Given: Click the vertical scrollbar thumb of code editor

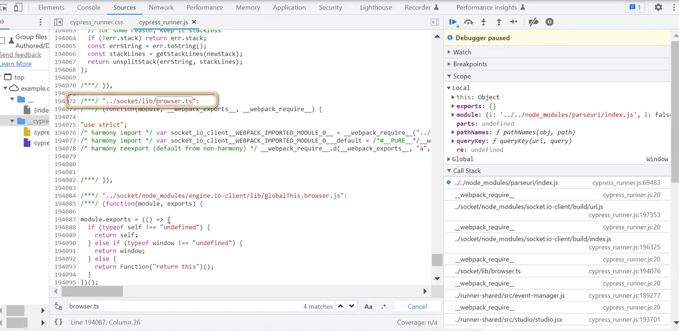Looking at the screenshot, I should pyautogui.click(x=437, y=260).
